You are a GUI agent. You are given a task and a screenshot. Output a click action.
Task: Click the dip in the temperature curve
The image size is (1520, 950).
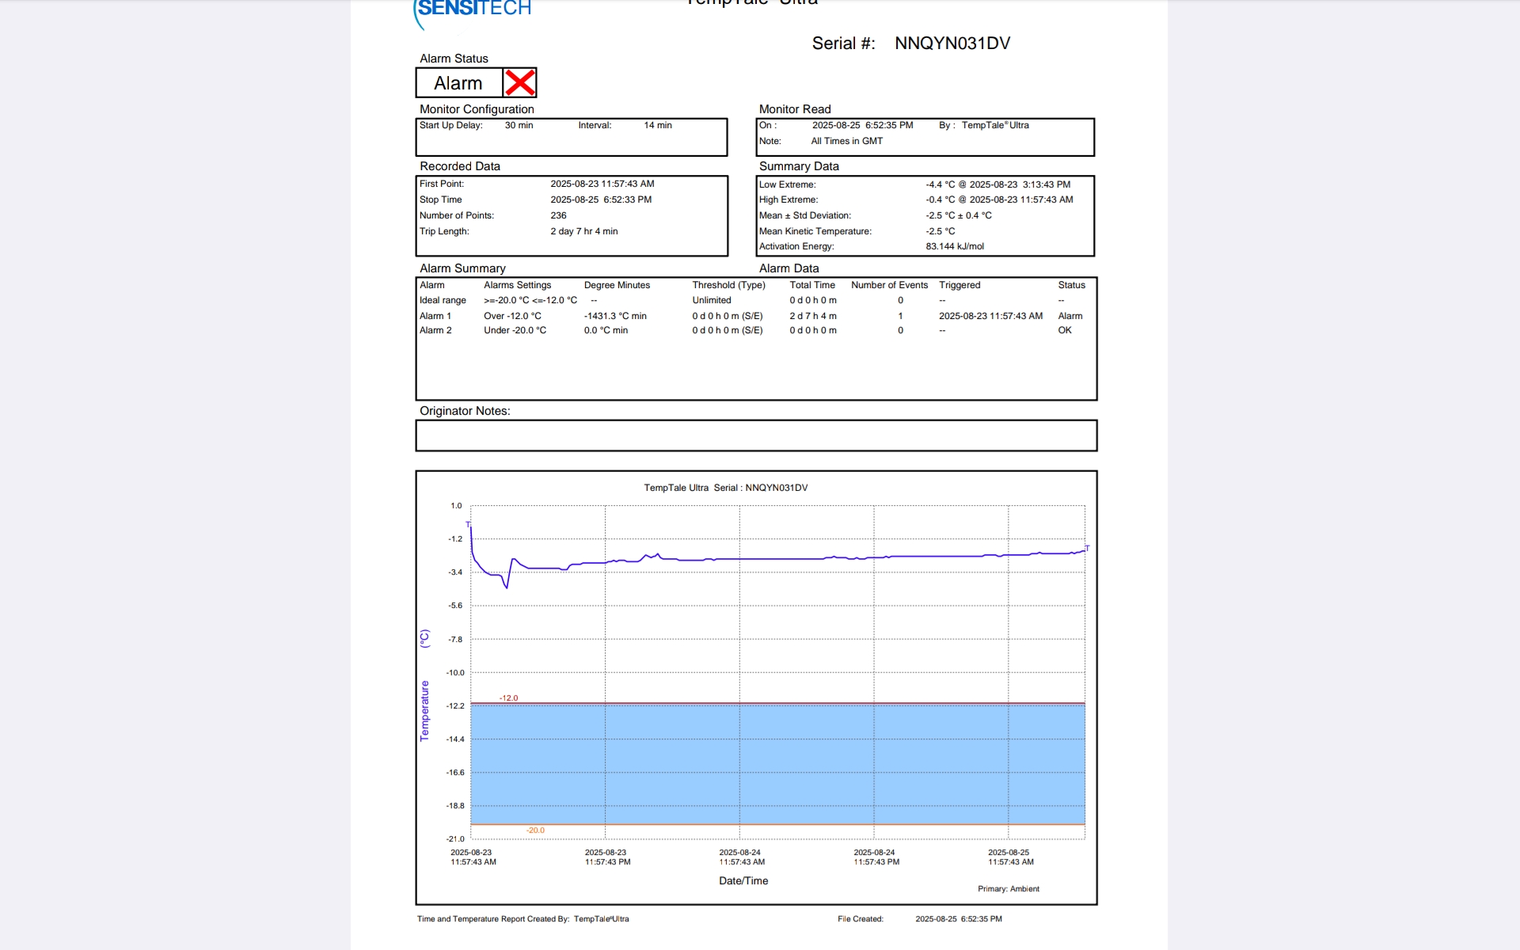click(507, 587)
